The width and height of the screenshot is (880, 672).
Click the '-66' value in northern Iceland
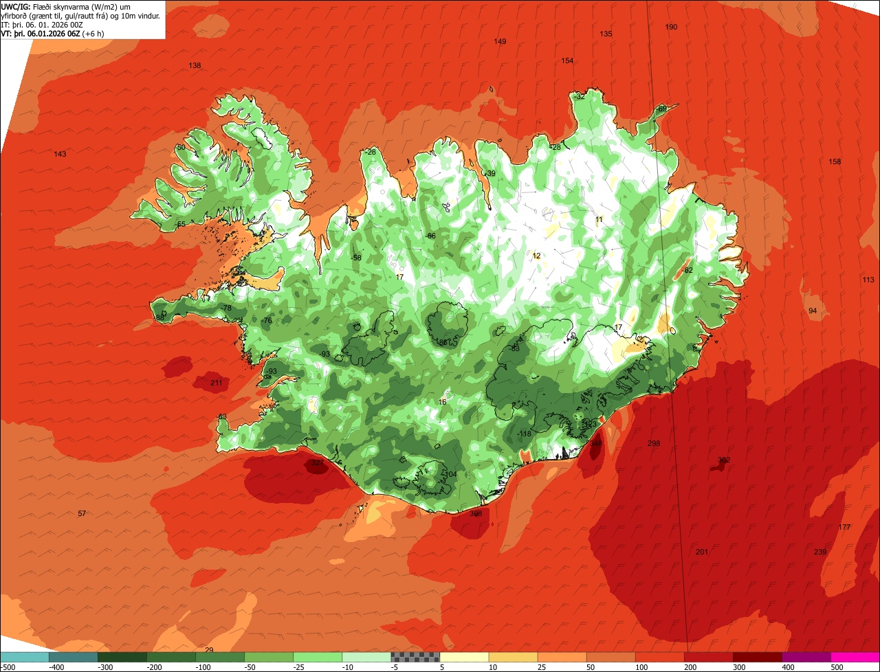click(x=430, y=236)
